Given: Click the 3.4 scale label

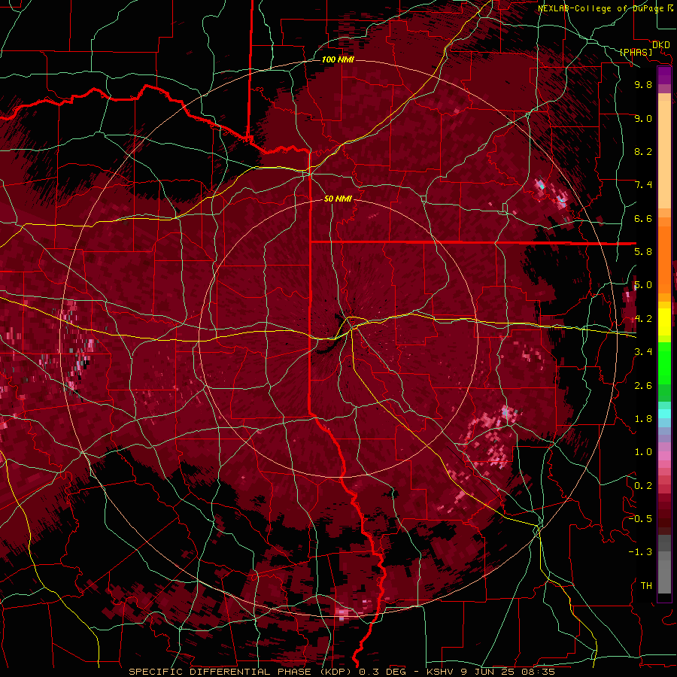Looking at the screenshot, I should (643, 352).
